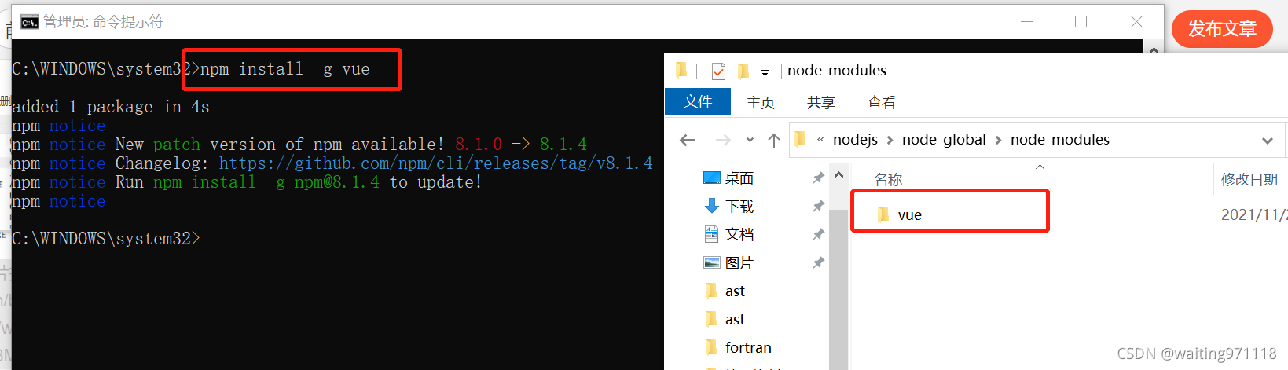
Task: Open the 文件 ribbon tab
Action: click(698, 102)
